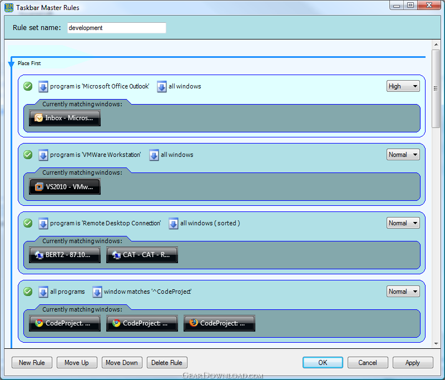The width and height of the screenshot is (445, 380).
Task: Click Firefox icon on third CodeProject window
Action: pos(194,323)
